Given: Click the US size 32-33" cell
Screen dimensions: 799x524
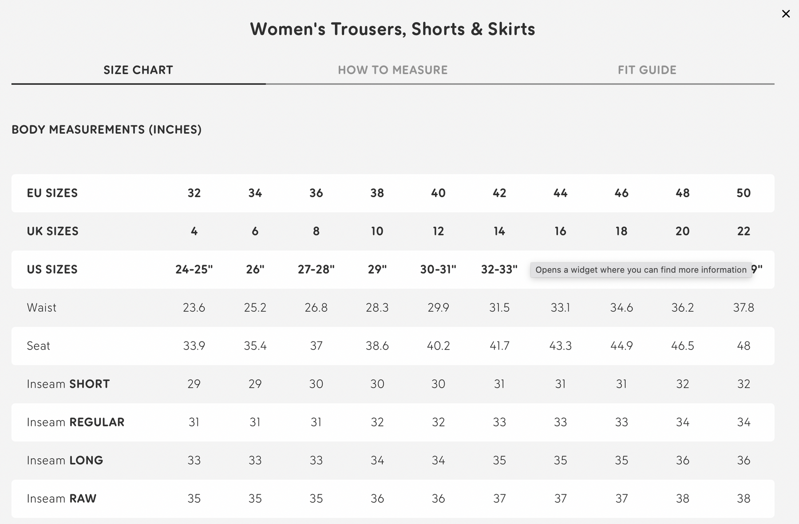Looking at the screenshot, I should [499, 270].
